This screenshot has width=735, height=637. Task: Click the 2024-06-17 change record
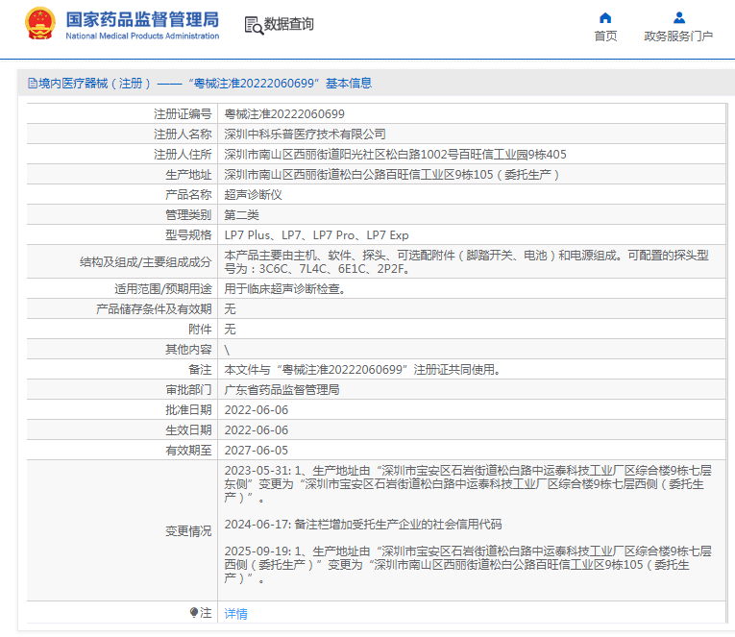click(363, 524)
